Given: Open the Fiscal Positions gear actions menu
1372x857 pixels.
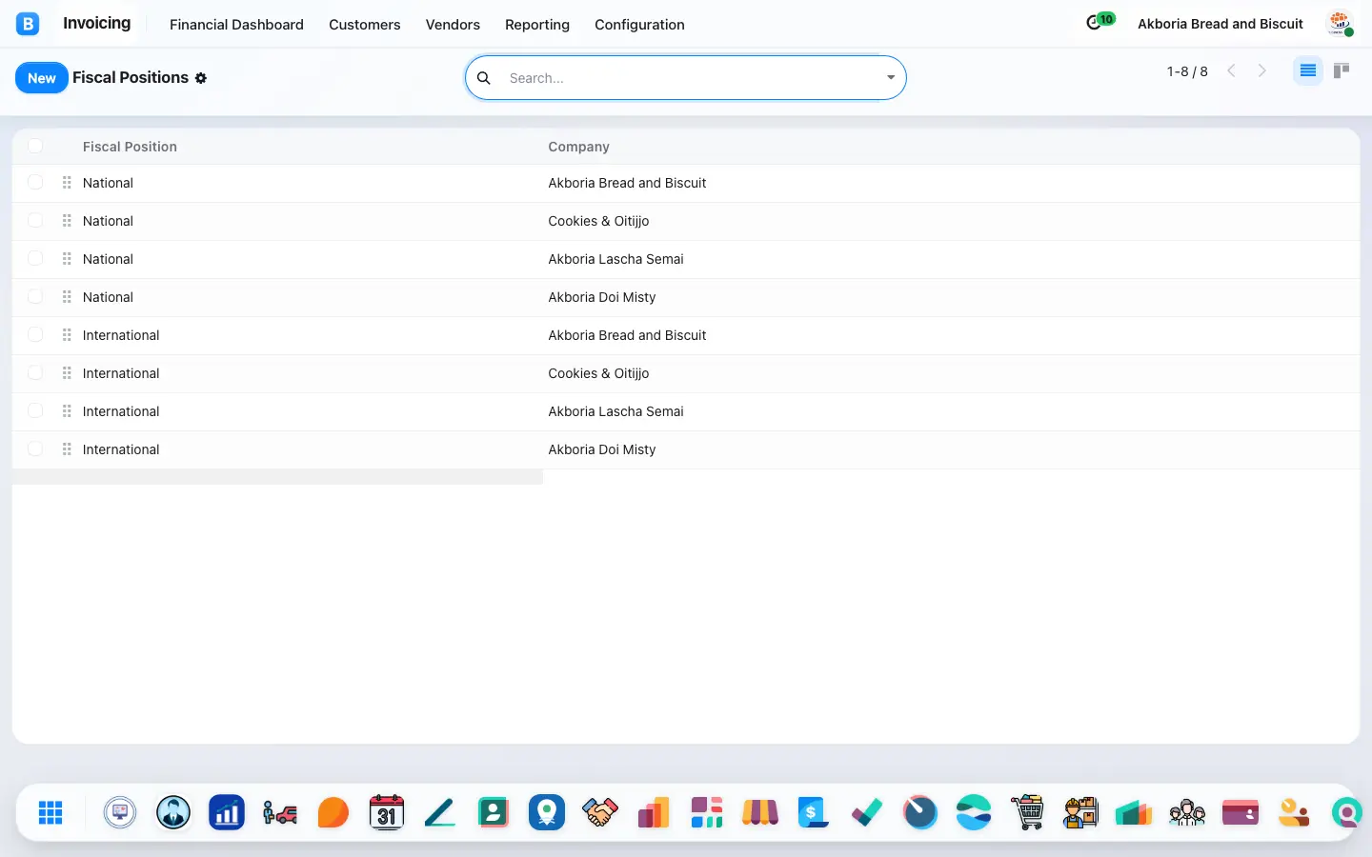Looking at the screenshot, I should [x=201, y=78].
